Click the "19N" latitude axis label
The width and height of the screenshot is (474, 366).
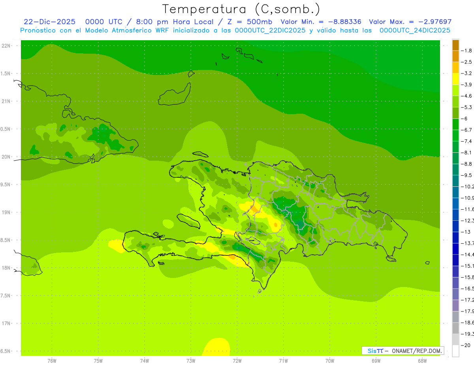tap(6, 212)
